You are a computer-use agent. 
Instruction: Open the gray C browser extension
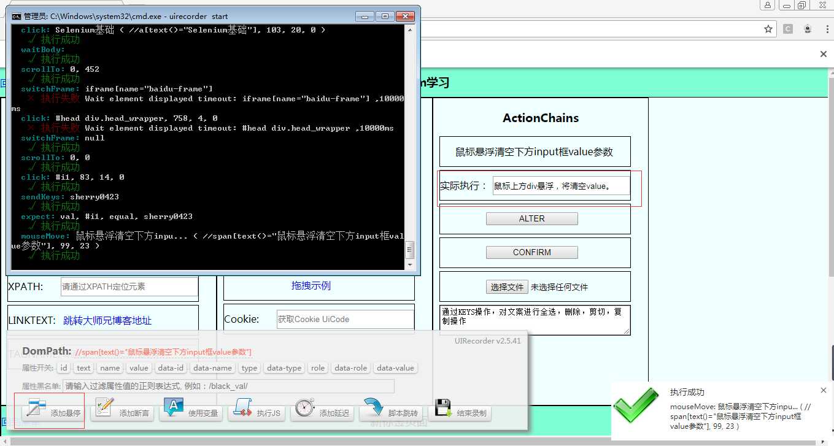coord(788,29)
